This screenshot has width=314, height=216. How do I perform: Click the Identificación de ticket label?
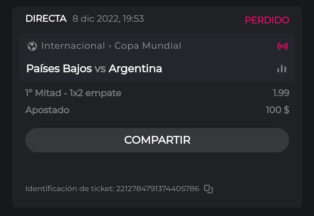69,189
